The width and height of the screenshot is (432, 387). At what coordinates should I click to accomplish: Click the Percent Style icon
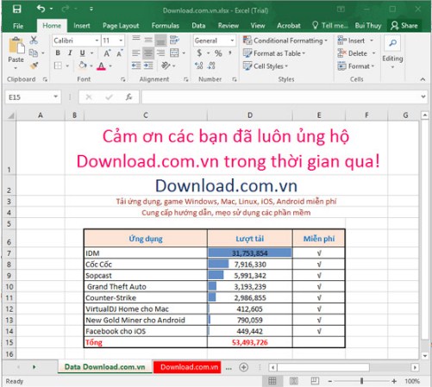pos(218,53)
